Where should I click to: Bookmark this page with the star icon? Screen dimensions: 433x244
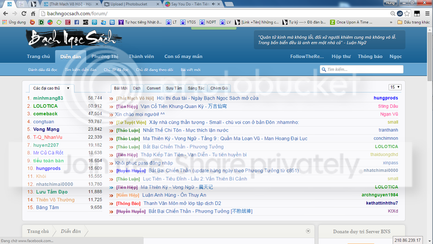coord(407,14)
